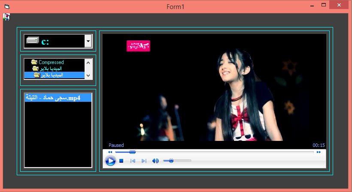Image resolution: width=352 pixels, height=192 pixels.
Task: Select the highlighted Arabic folder row
Action: tap(55, 75)
